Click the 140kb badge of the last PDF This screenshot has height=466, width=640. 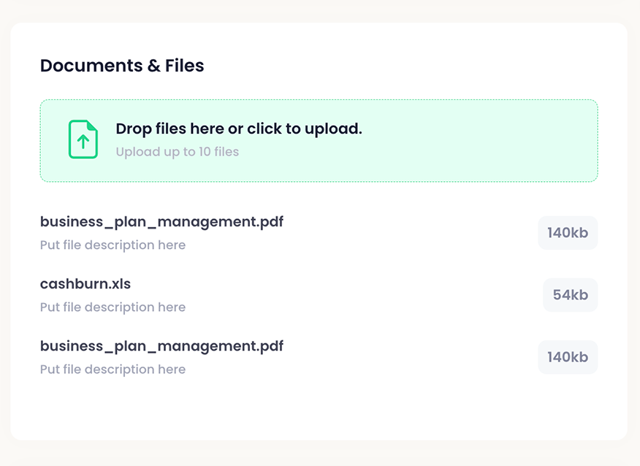click(x=568, y=357)
